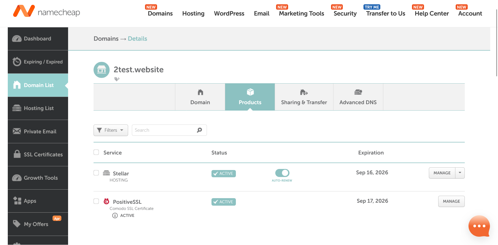This screenshot has height=245, width=498.
Task: Check the PositiveSSL row checkbox
Action: (96, 201)
